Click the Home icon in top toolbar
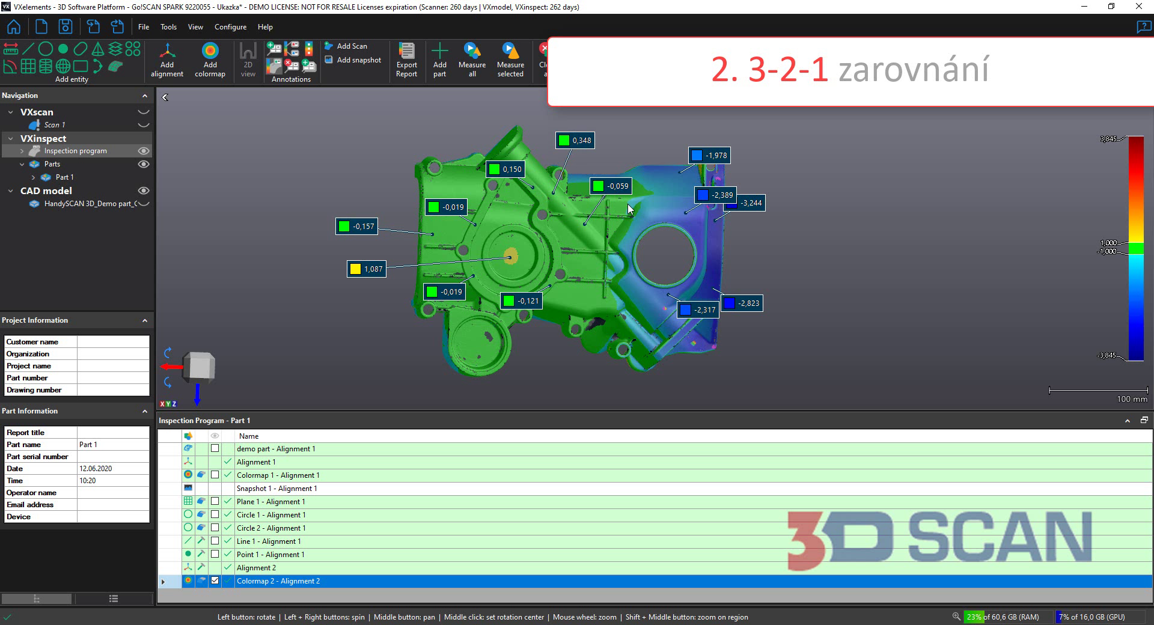This screenshot has width=1154, height=625. (x=13, y=27)
